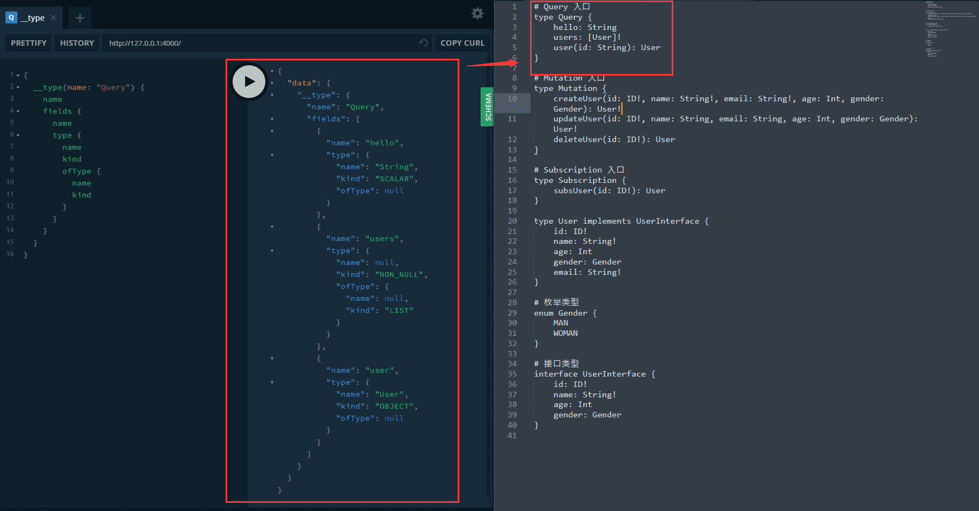Collapse the __type(name: "Query") fold arrow
This screenshot has width=979, height=511.
18,87
